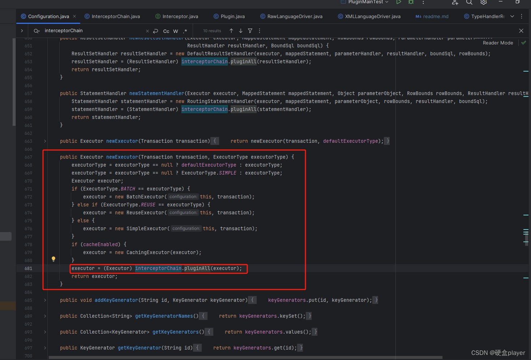
Task: Click line number 681 in gutter
Action: pos(28,268)
